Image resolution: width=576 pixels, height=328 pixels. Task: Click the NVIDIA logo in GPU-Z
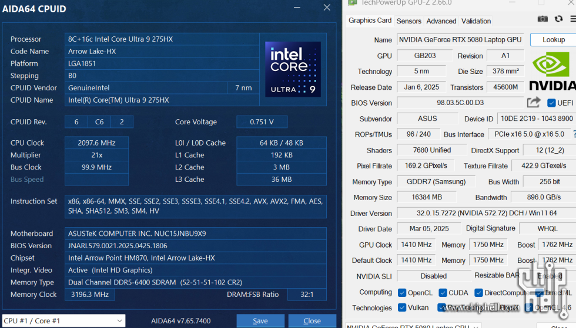click(x=552, y=72)
